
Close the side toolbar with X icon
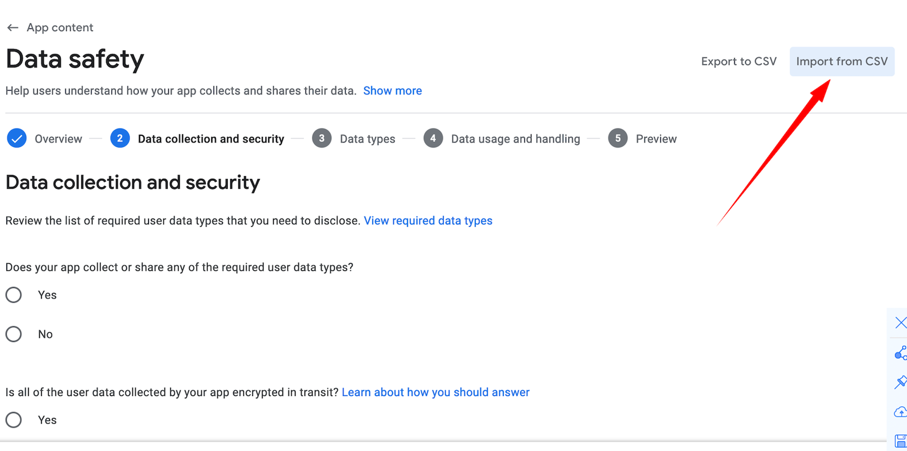pyautogui.click(x=901, y=323)
